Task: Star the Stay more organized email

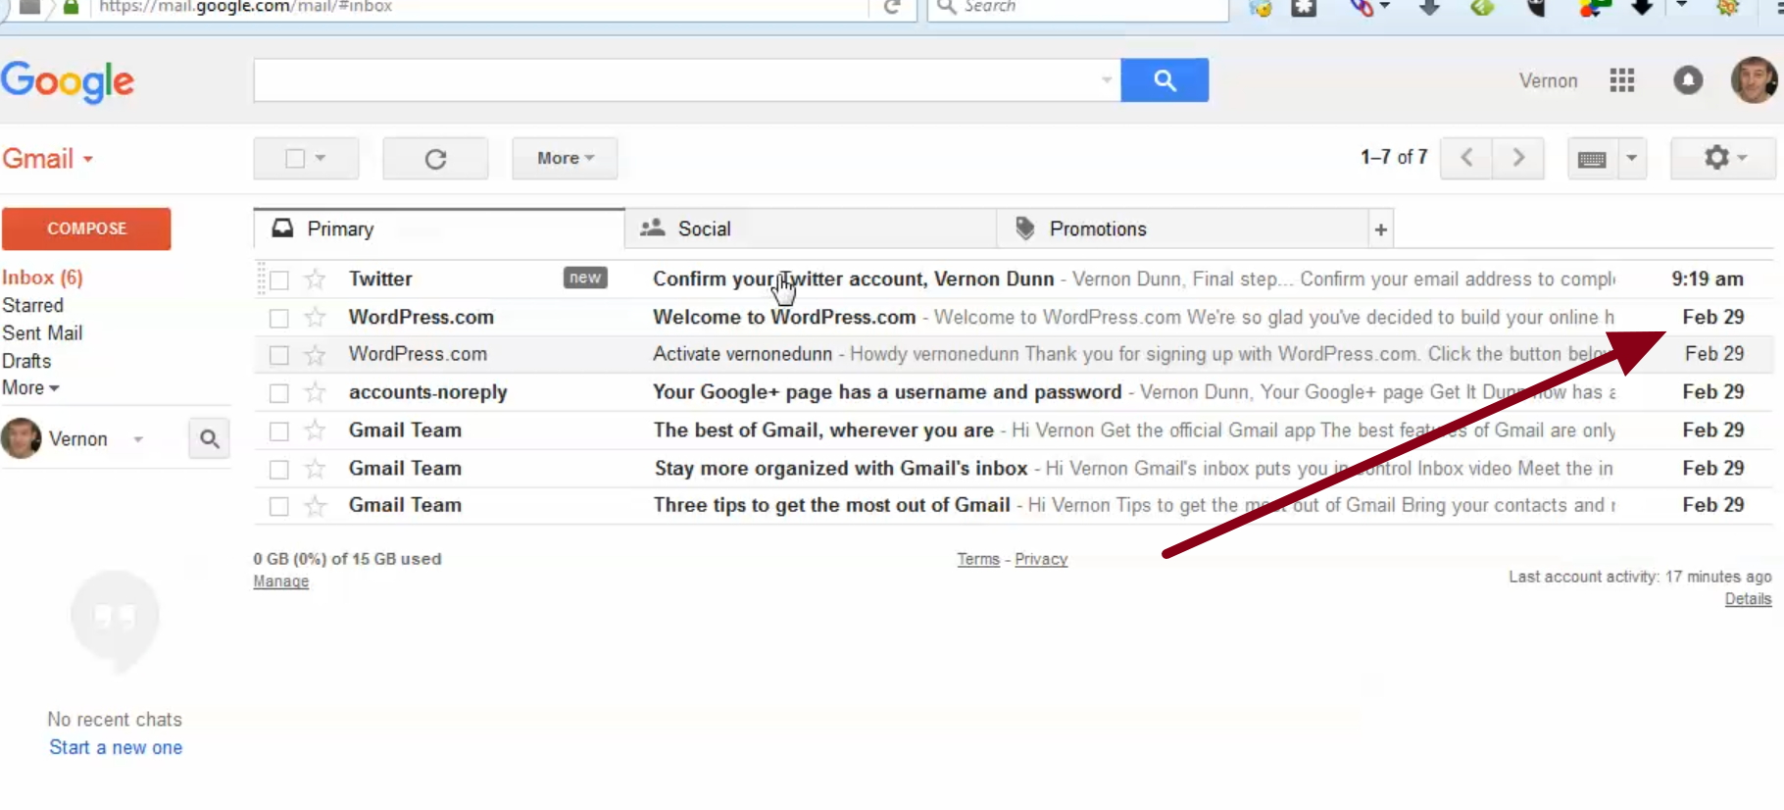Action: point(315,469)
